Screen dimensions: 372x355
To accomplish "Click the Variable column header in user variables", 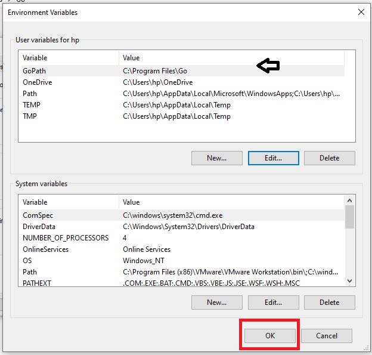I will coord(70,58).
